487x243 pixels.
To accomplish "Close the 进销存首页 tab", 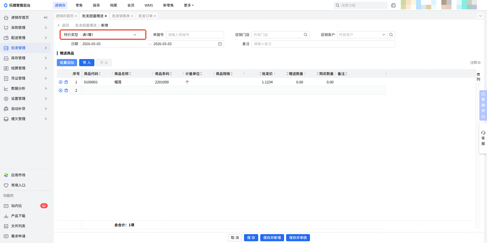I will pos(76,16).
